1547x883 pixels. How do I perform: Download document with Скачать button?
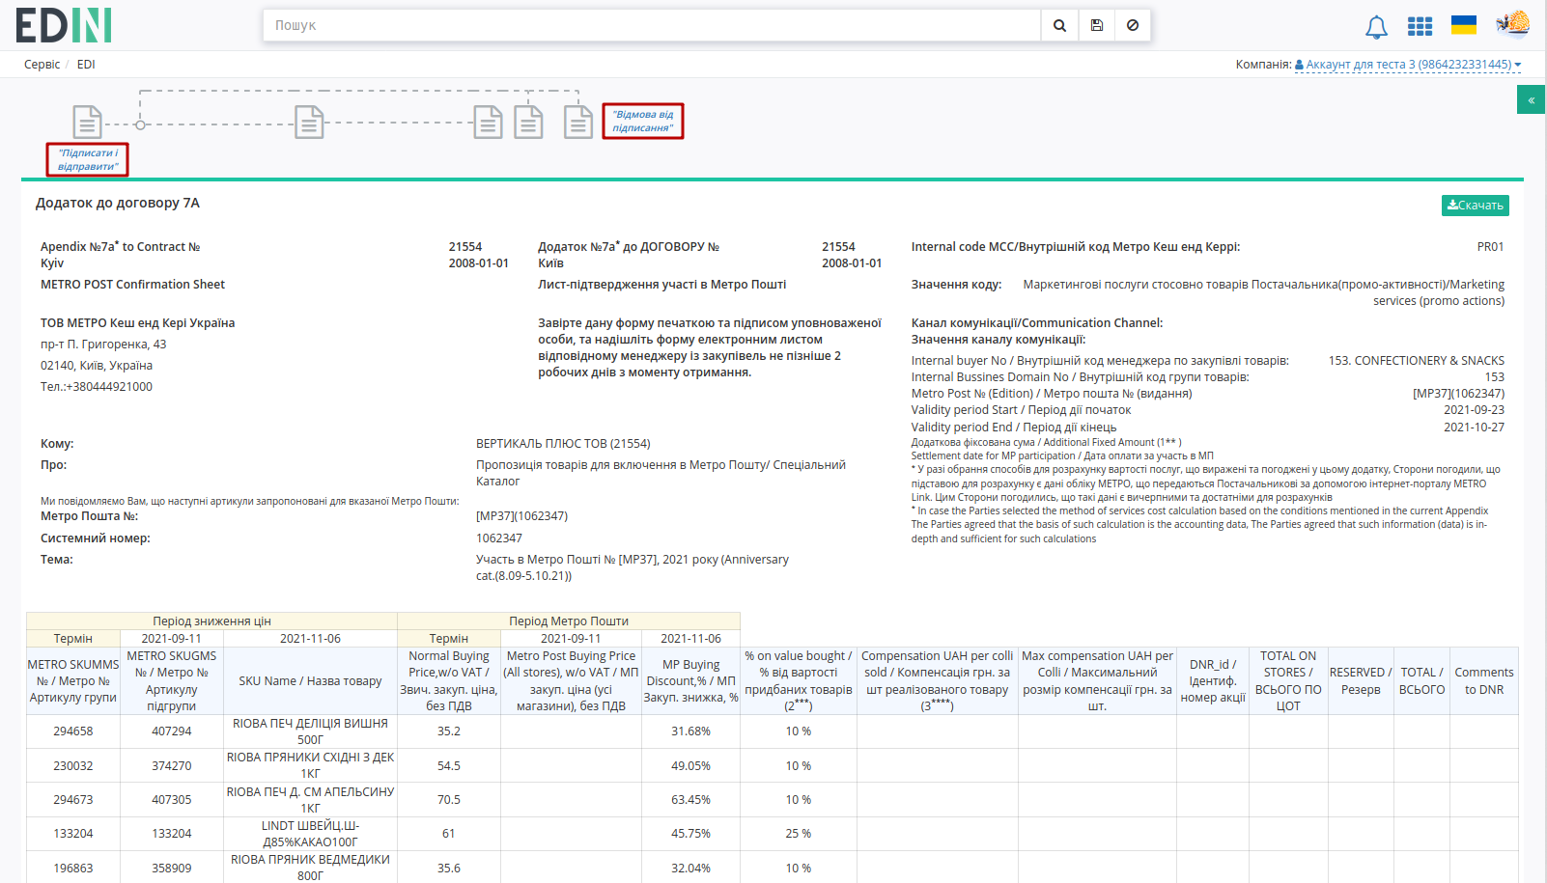[1475, 206]
